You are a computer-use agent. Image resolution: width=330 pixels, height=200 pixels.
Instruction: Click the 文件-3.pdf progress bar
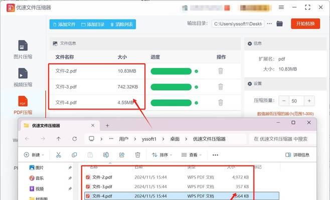pos(171,87)
